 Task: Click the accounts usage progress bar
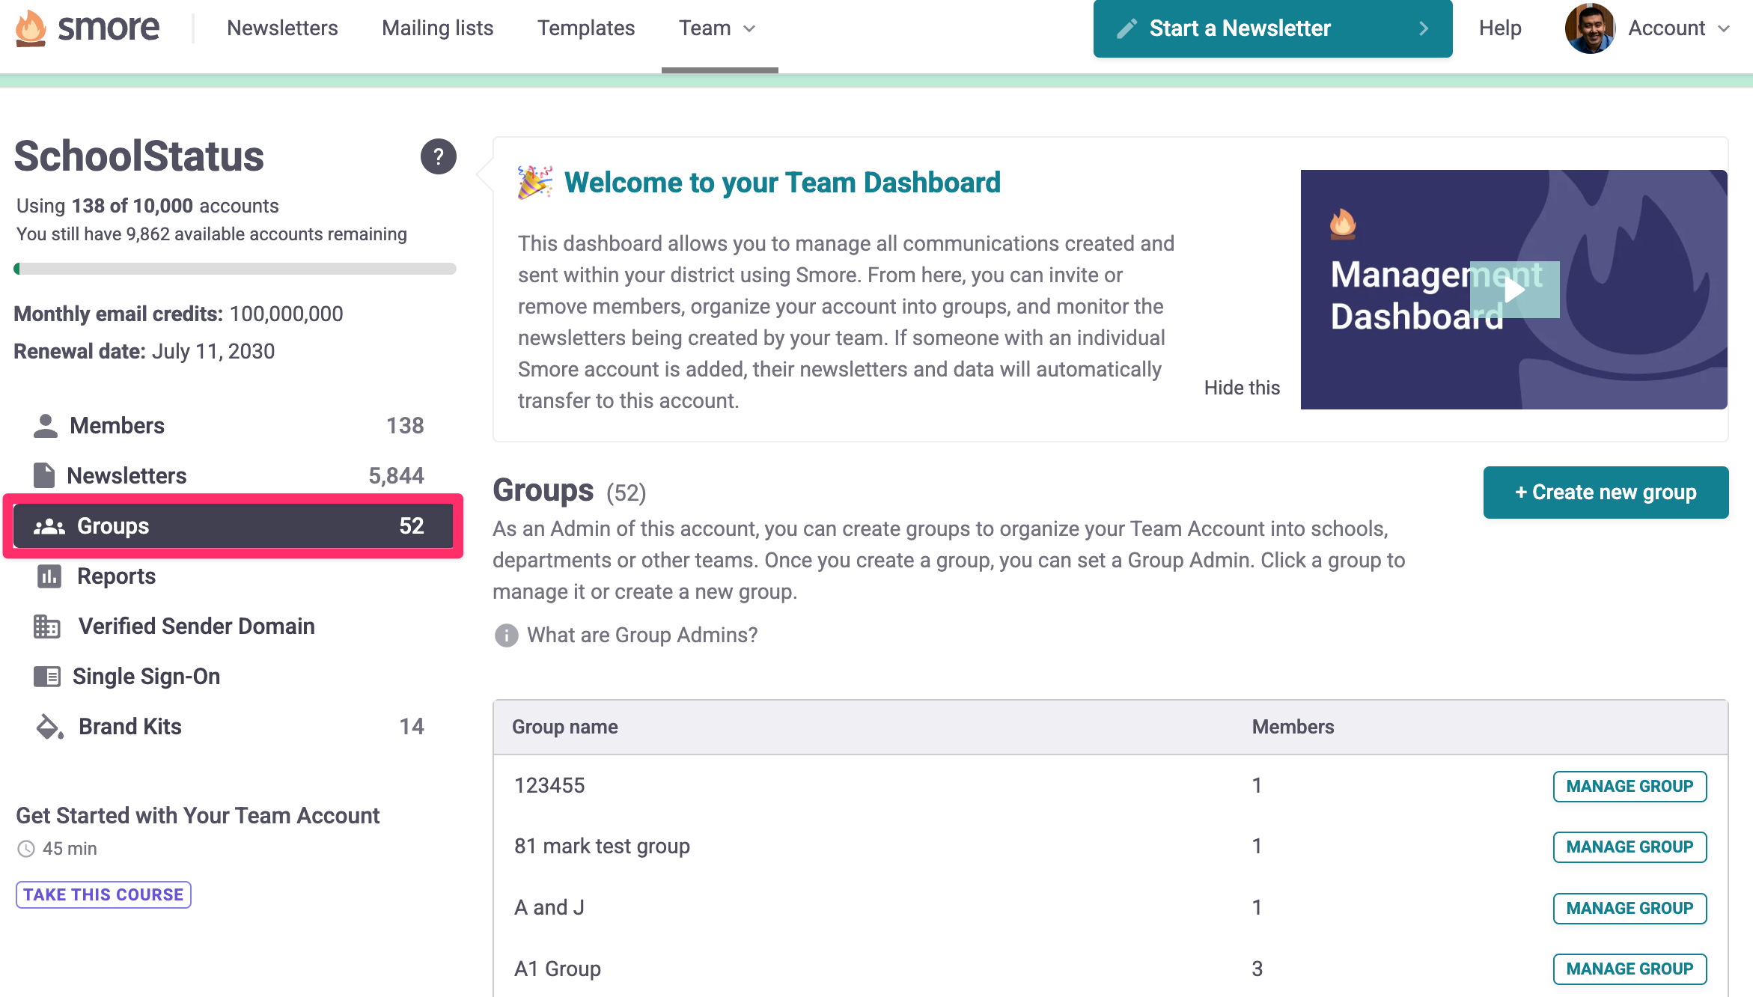pos(235,269)
